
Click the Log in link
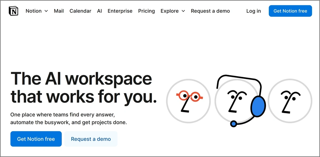254,11
